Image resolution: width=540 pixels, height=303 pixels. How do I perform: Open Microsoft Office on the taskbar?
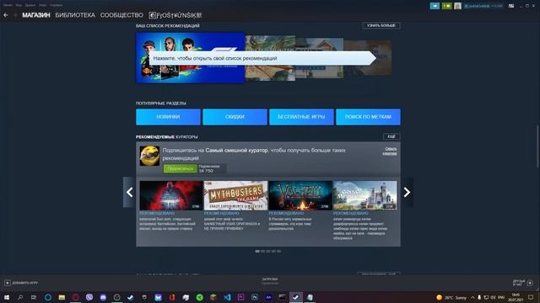click(172, 297)
